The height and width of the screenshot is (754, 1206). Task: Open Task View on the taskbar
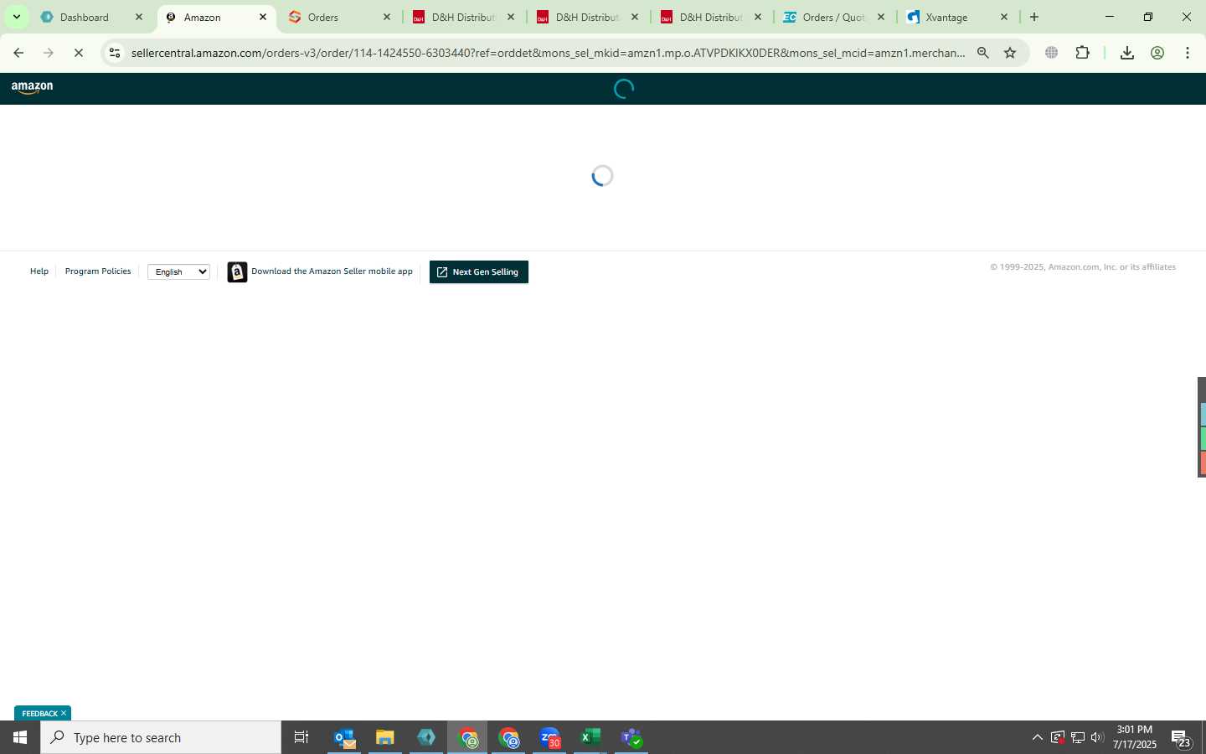point(301,737)
